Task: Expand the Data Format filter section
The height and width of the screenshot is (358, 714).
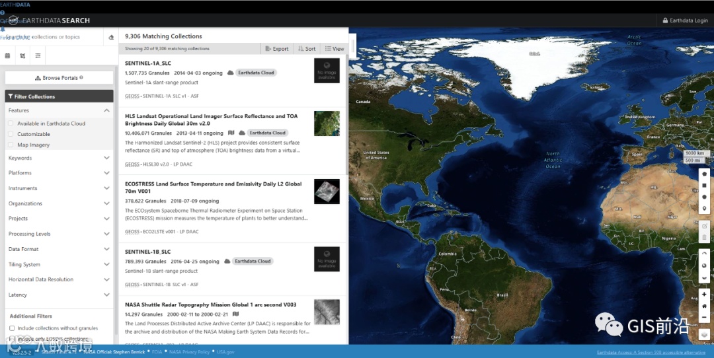Action: (x=59, y=249)
